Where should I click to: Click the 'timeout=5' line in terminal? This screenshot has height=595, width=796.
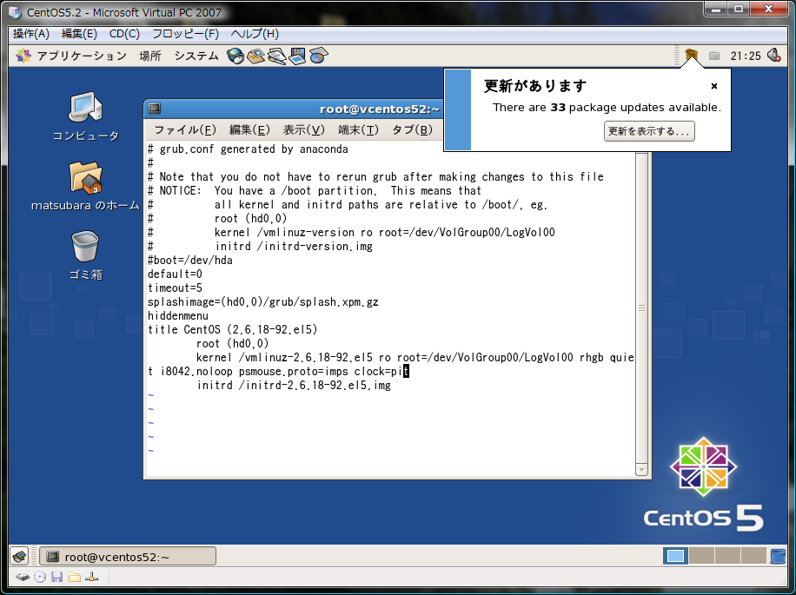click(175, 288)
